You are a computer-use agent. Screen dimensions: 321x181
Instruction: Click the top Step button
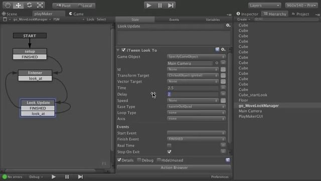pos(171,6)
